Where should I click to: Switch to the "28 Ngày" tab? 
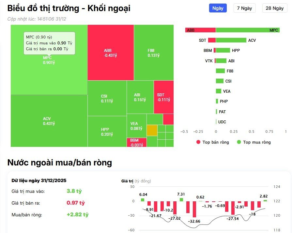[274, 8]
